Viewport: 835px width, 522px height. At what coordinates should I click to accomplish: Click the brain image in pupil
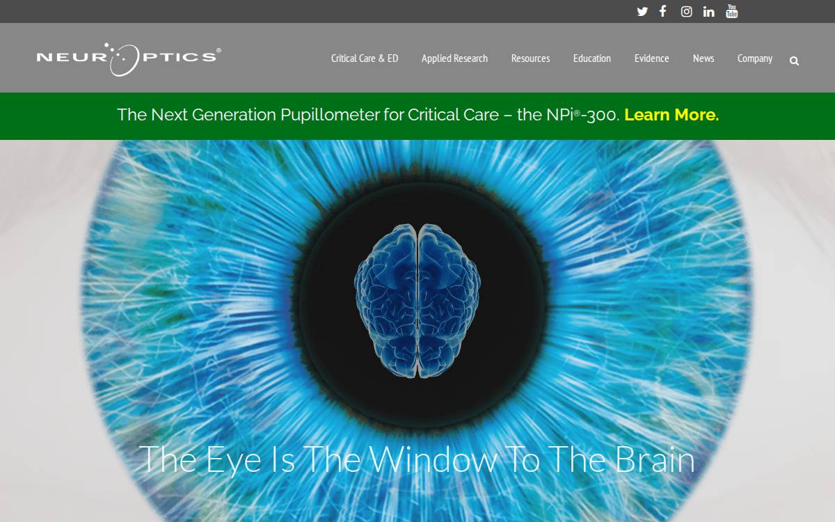click(x=417, y=301)
